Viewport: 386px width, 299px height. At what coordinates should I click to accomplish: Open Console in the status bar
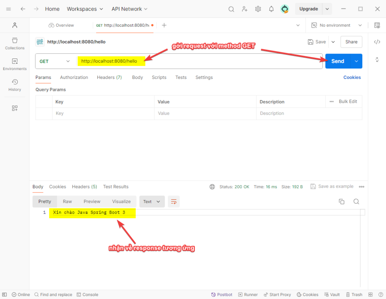87,294
